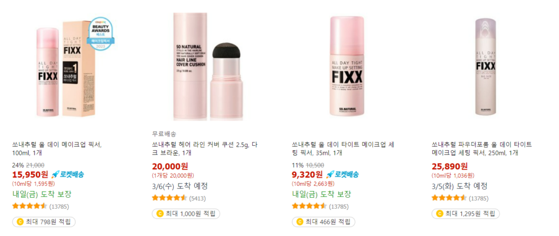
Task: Click coin icon next to 최대 1,295원 적립
Action: (439, 214)
